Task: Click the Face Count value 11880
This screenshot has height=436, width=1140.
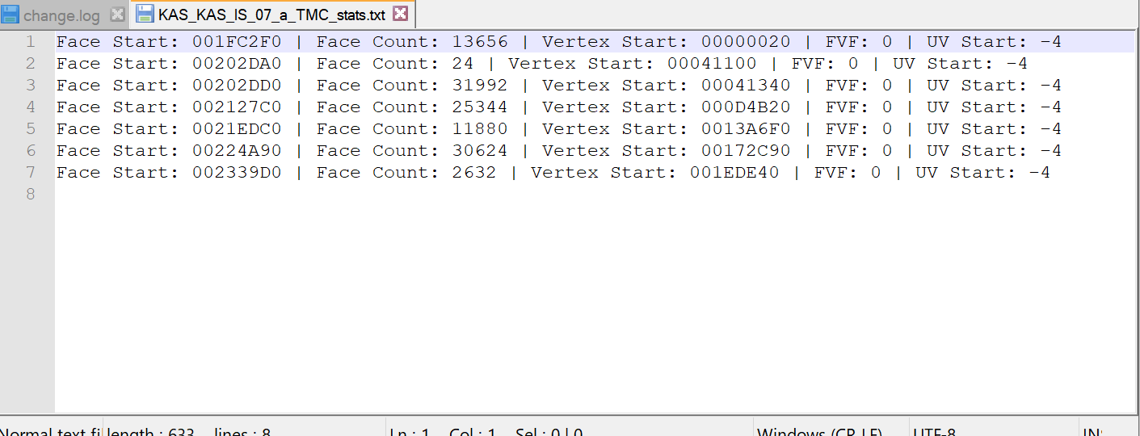Action: tap(480, 128)
